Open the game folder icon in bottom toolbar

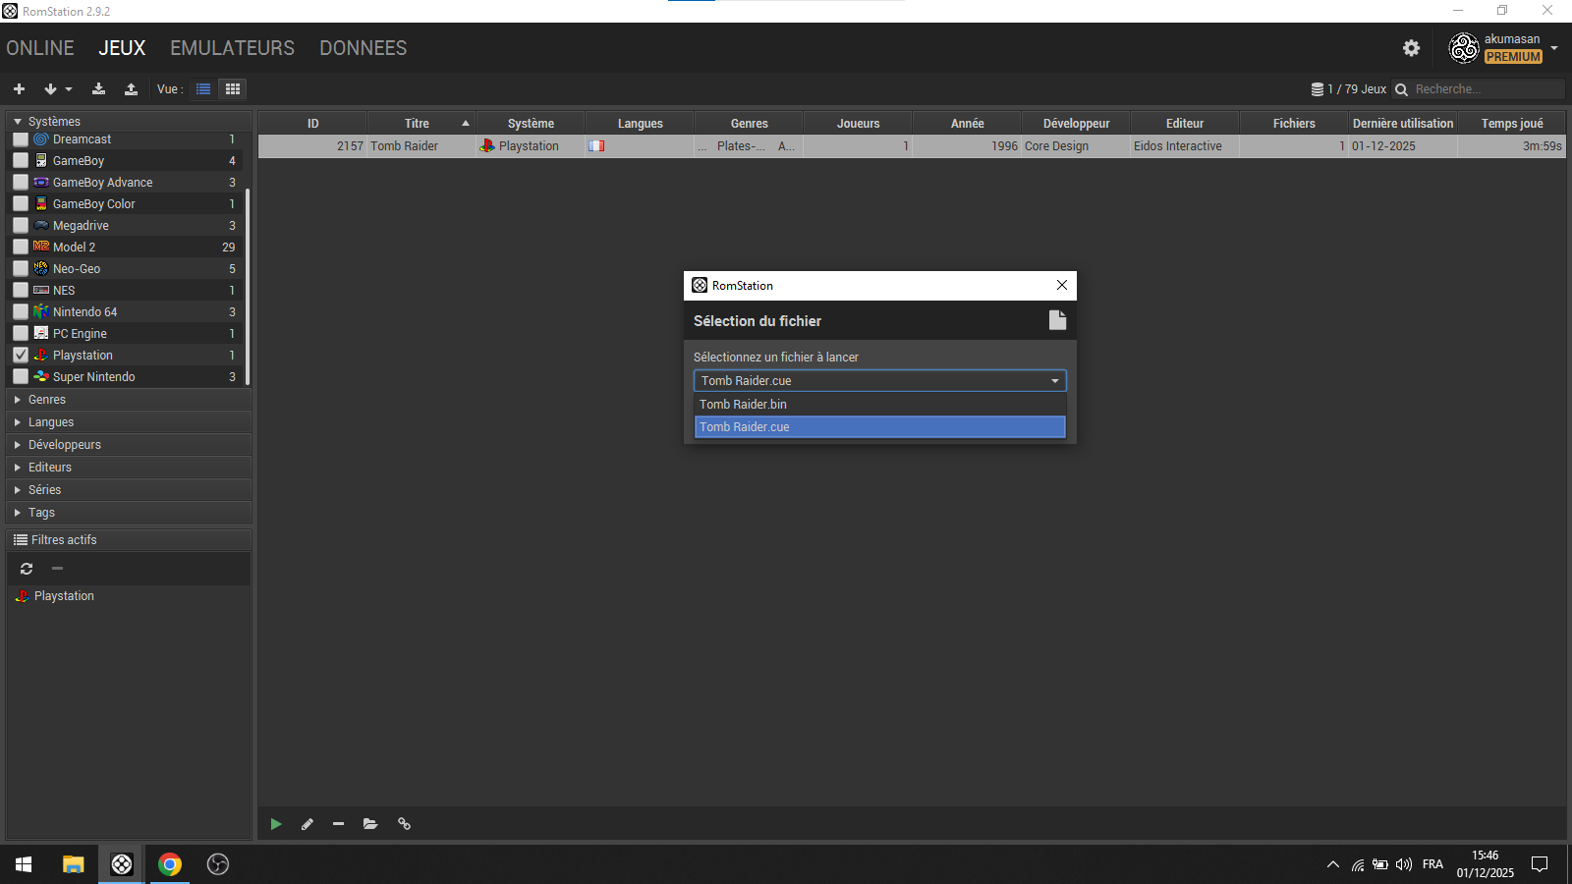coord(370,824)
